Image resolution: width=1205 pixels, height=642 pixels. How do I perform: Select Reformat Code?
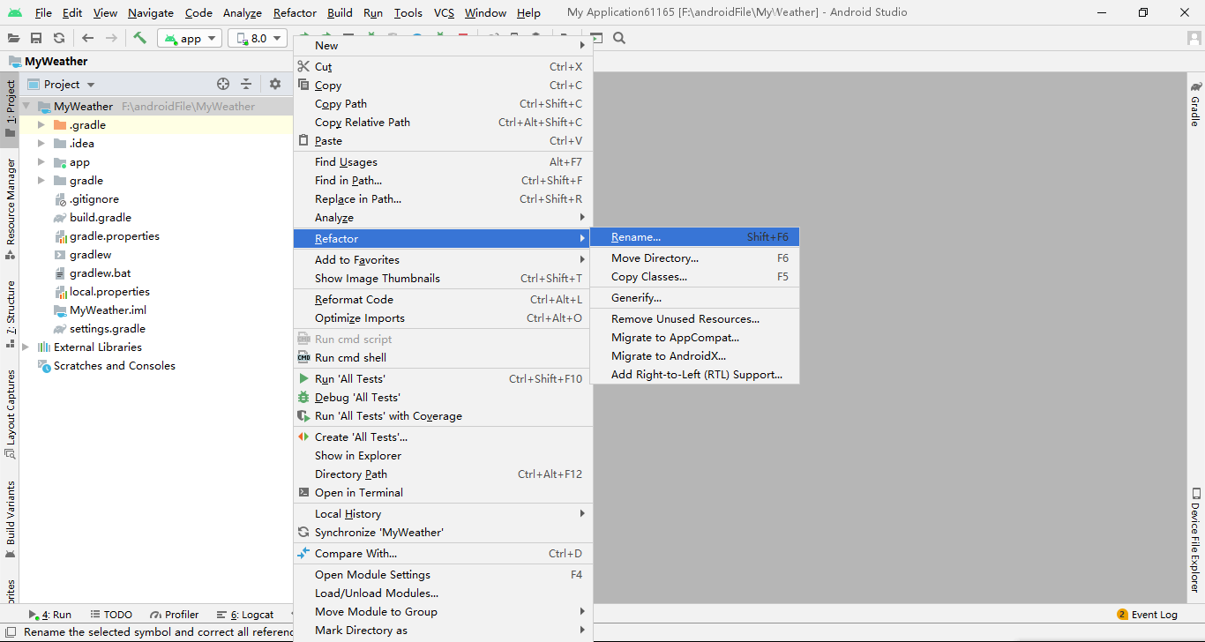click(x=443, y=300)
